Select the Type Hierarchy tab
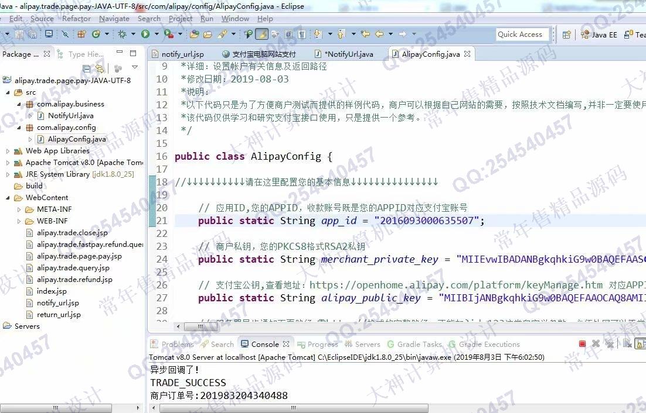This screenshot has height=413, width=646. click(81, 54)
